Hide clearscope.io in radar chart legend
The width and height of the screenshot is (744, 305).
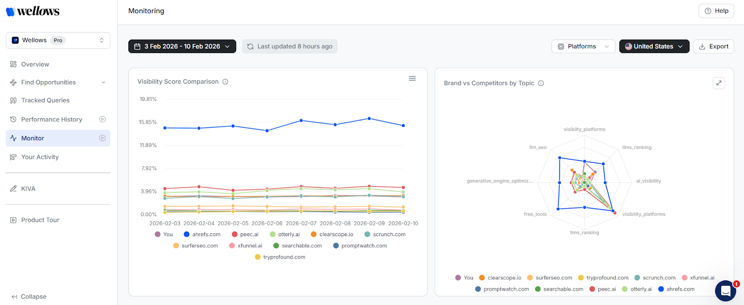(x=500, y=278)
